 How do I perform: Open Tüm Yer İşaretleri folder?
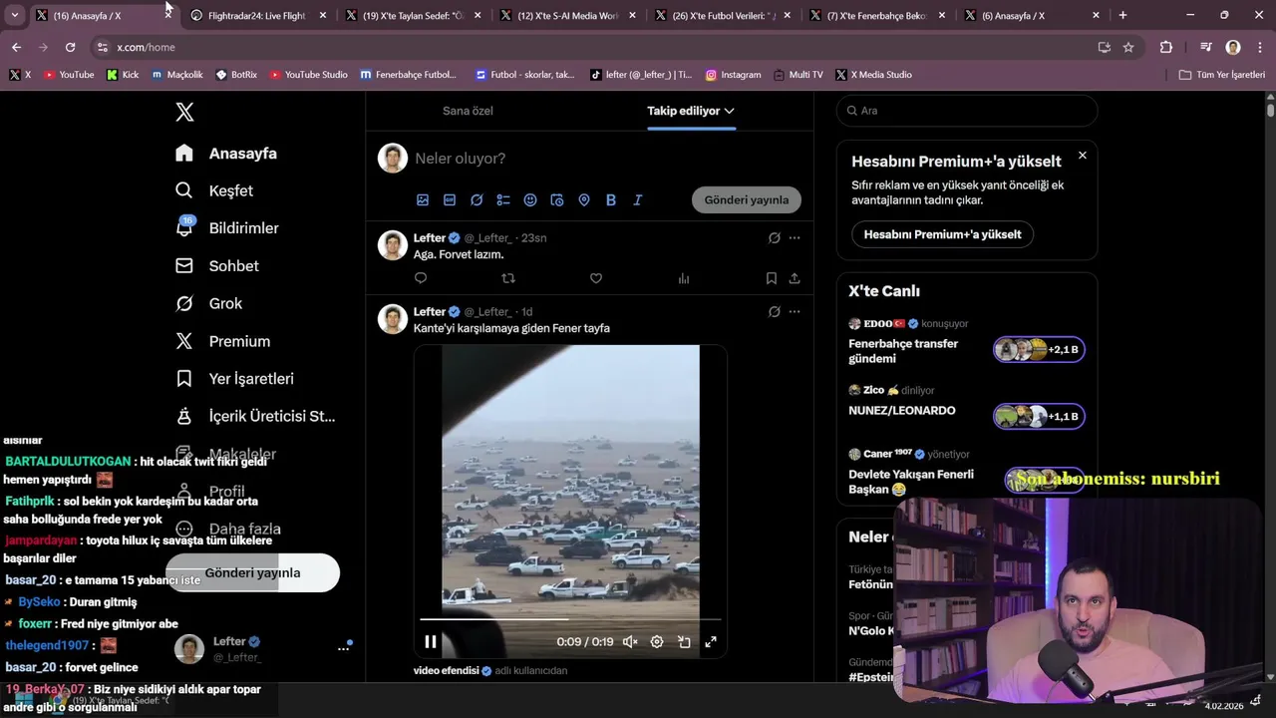pyautogui.click(x=1221, y=75)
